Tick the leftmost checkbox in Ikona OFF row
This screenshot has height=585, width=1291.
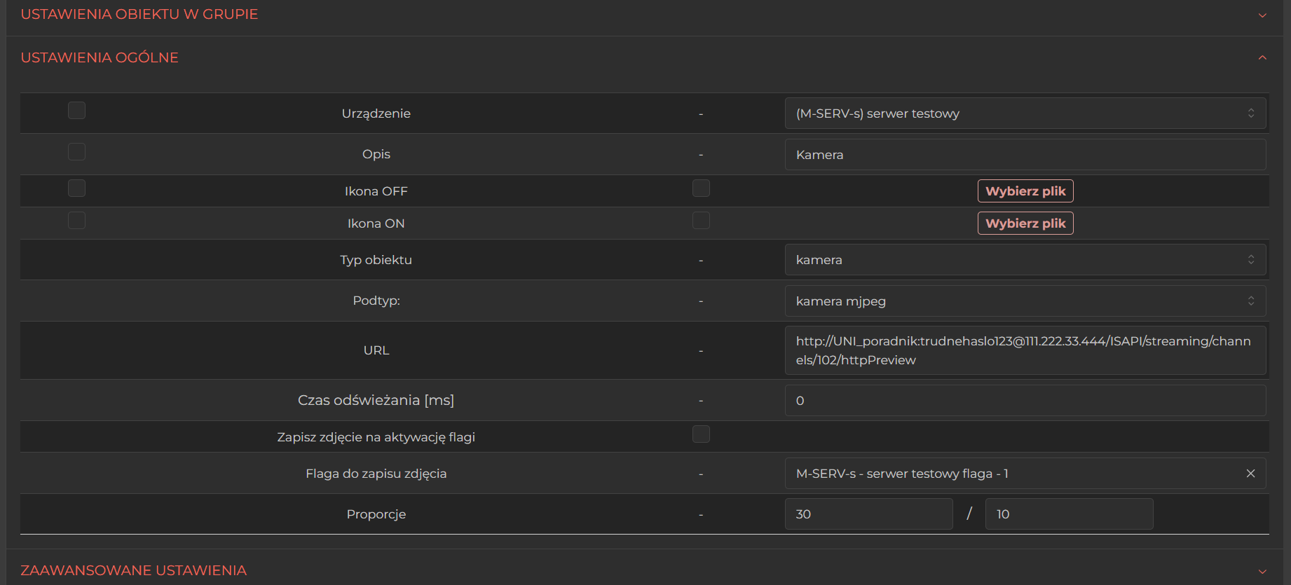77,188
